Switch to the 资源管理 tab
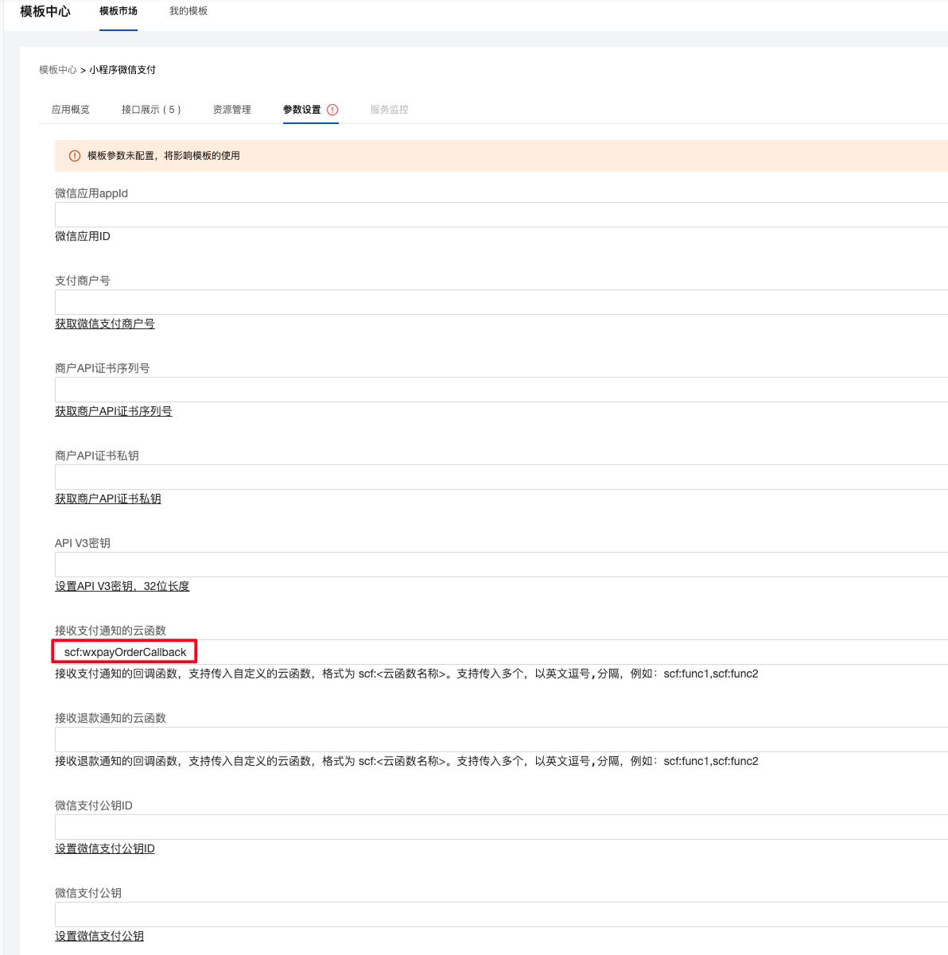The height and width of the screenshot is (955, 948). tap(232, 110)
